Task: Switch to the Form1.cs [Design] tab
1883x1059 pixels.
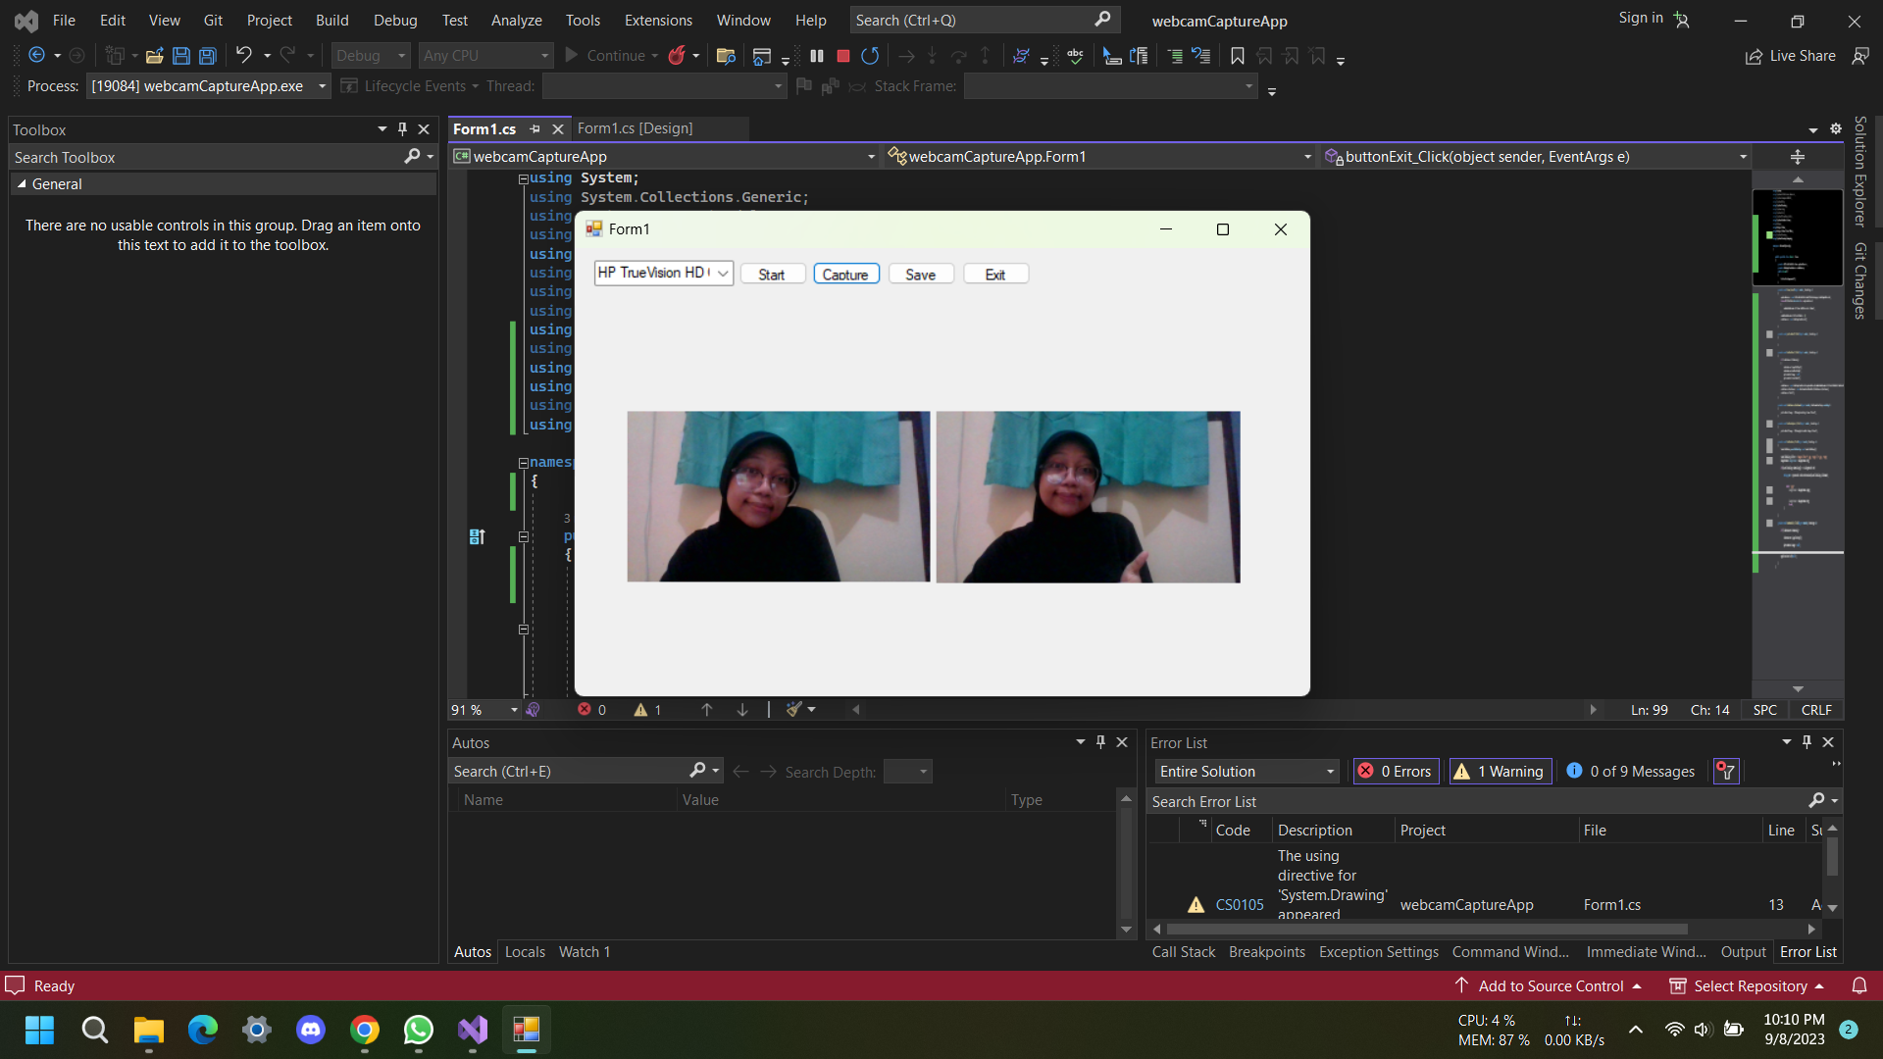Action: click(635, 128)
